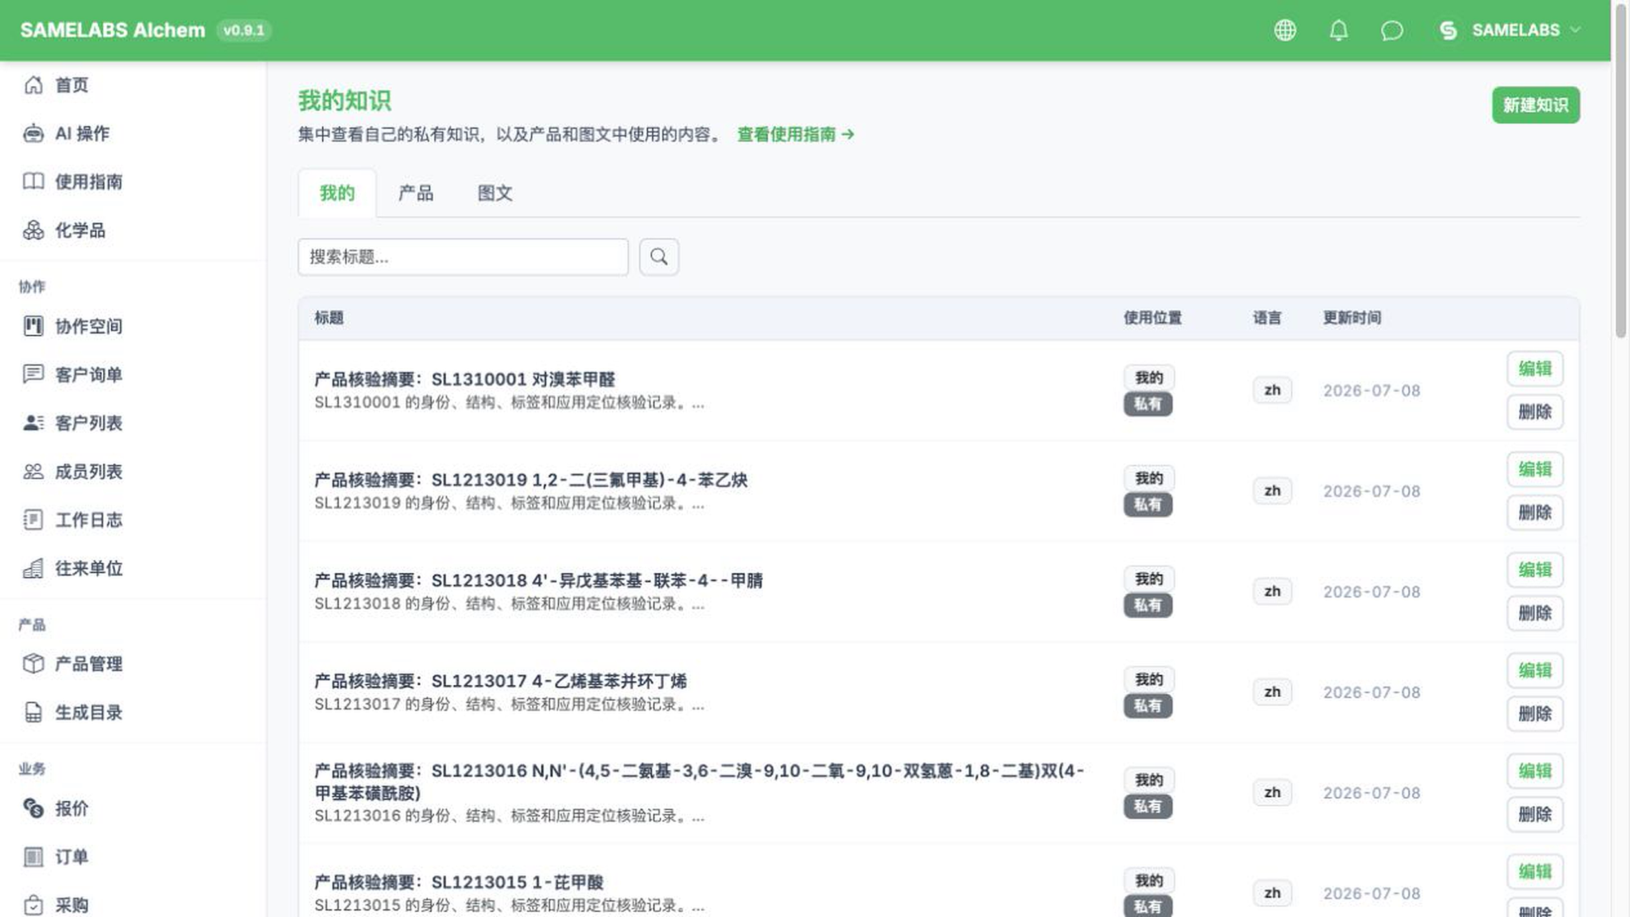Open the chat messages icon
The height and width of the screenshot is (917, 1630).
coord(1392,30)
